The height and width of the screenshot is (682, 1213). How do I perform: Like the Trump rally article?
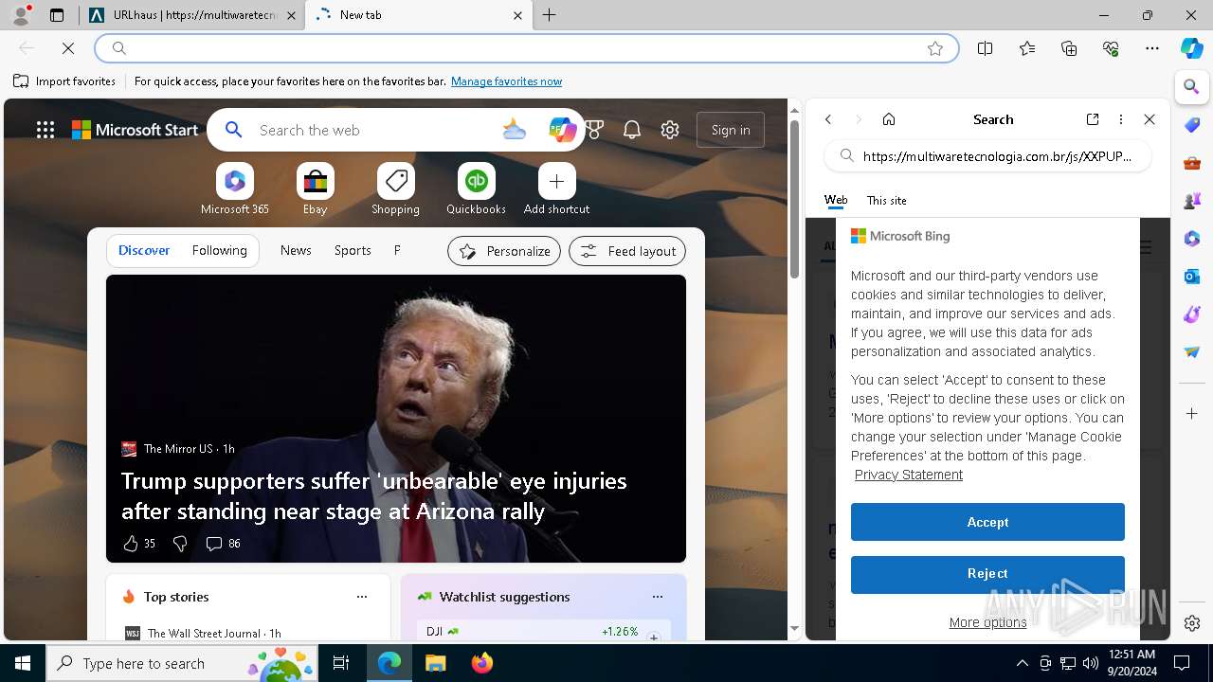tap(138, 544)
